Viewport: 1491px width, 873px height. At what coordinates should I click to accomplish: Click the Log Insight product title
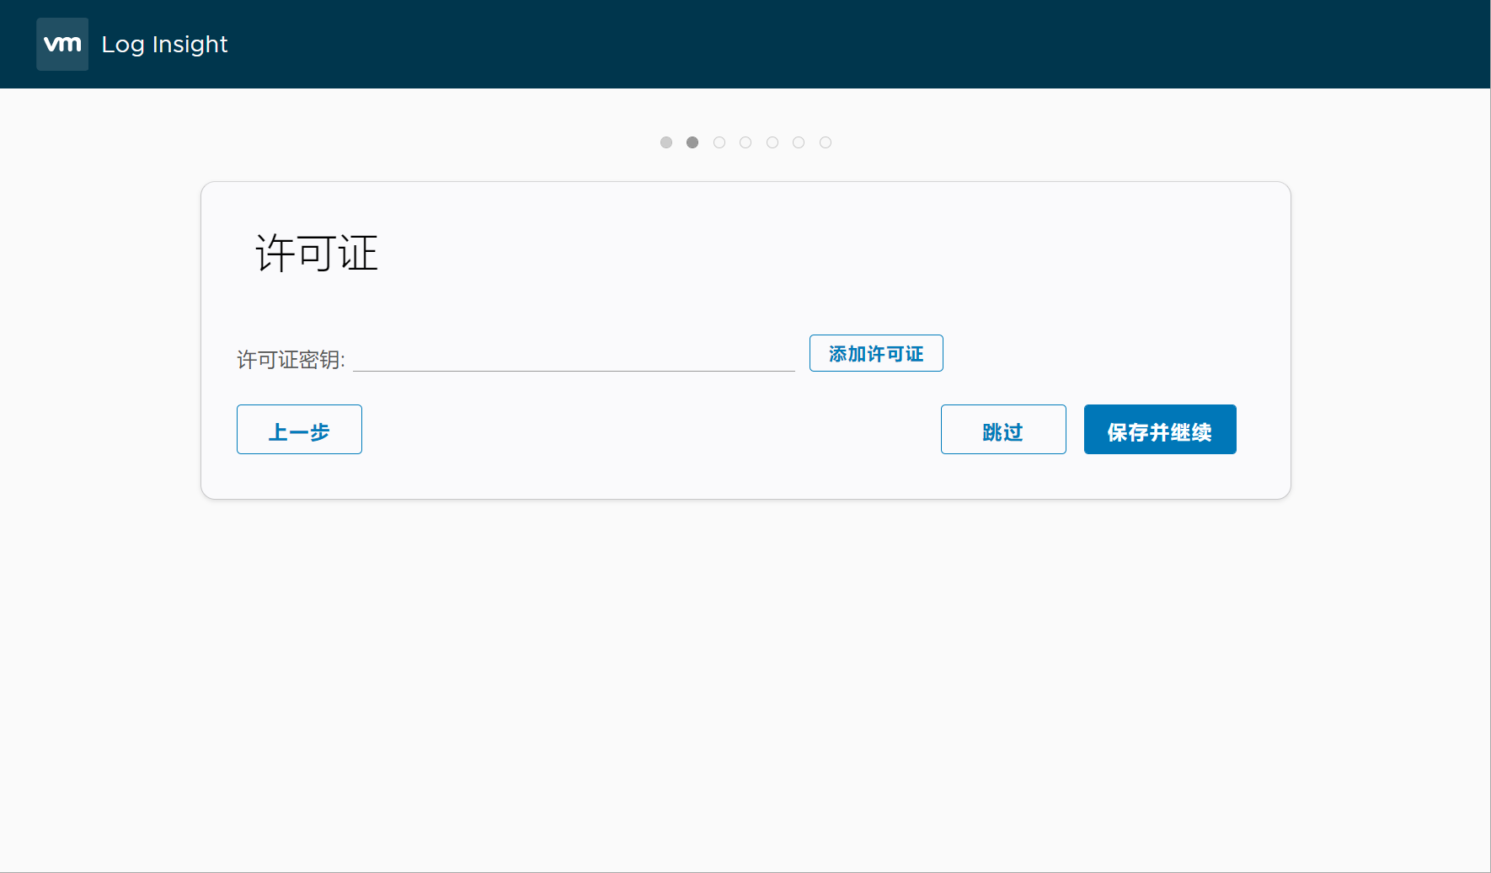(x=164, y=44)
